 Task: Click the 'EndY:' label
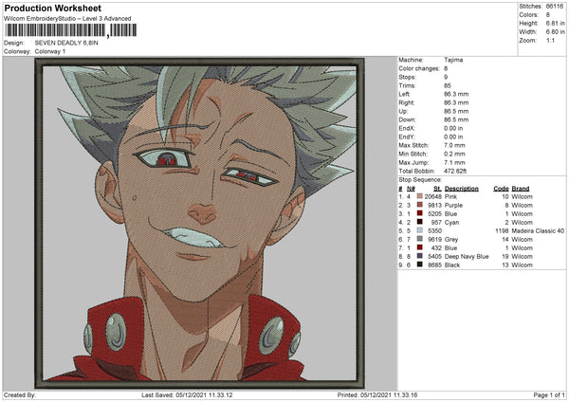(407, 137)
